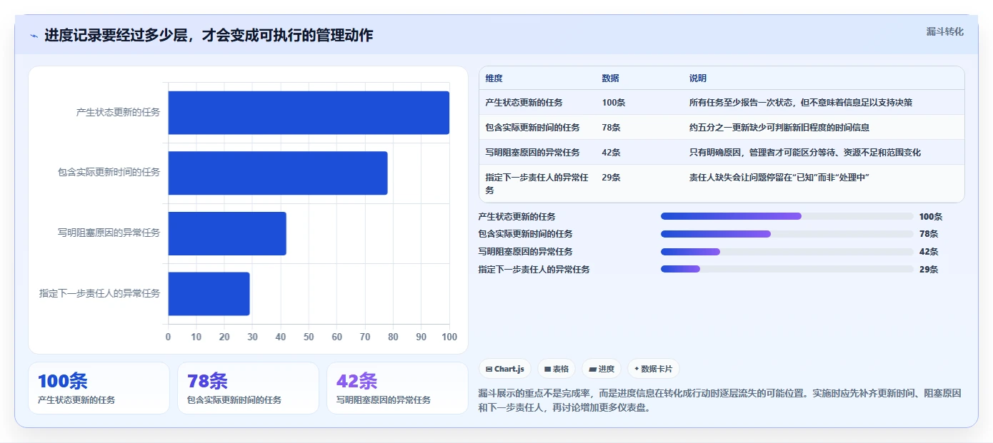Click the 进度 tag pill
Viewport: 993px width, 443px height.
(x=602, y=369)
